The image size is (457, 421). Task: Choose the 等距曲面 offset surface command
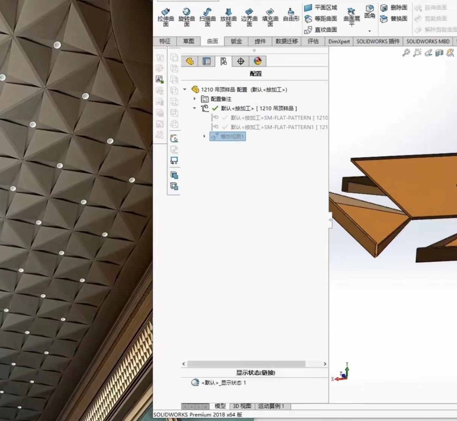click(320, 18)
